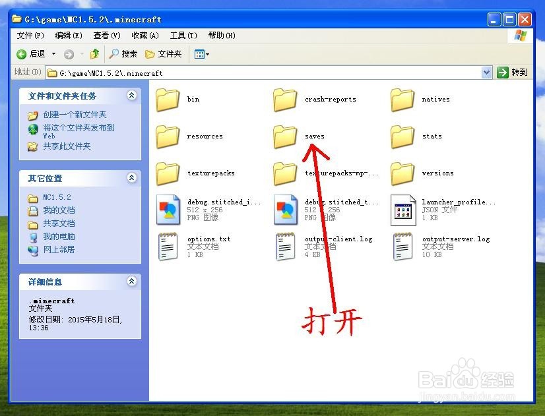Select the texturepacks-mp- folder icon

tap(285, 173)
